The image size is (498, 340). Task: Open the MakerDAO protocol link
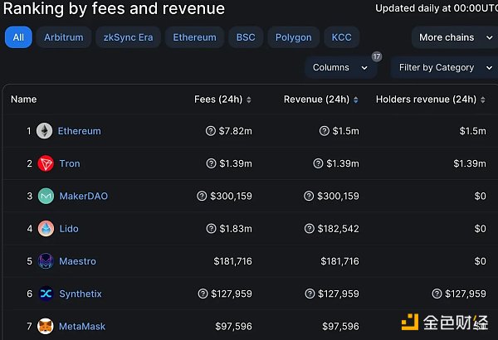tap(83, 197)
